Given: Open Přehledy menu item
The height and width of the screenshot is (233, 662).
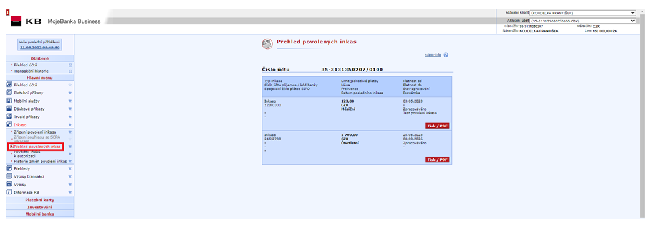Looking at the screenshot, I should [22, 168].
